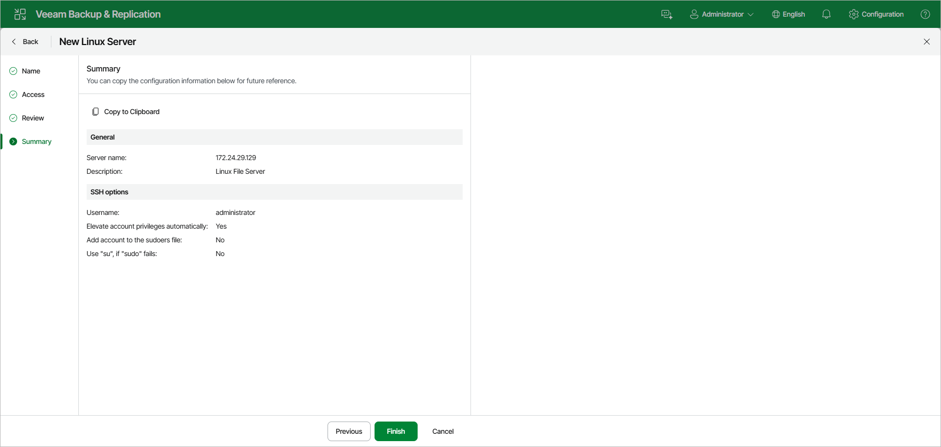Click the back arrow chevron icon

pyautogui.click(x=14, y=42)
